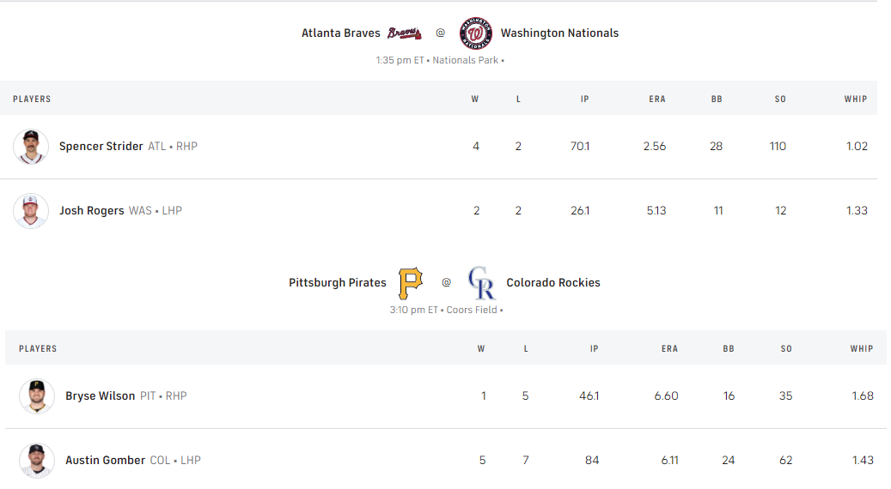
Task: Open Spencer Strider player link
Action: click(101, 147)
